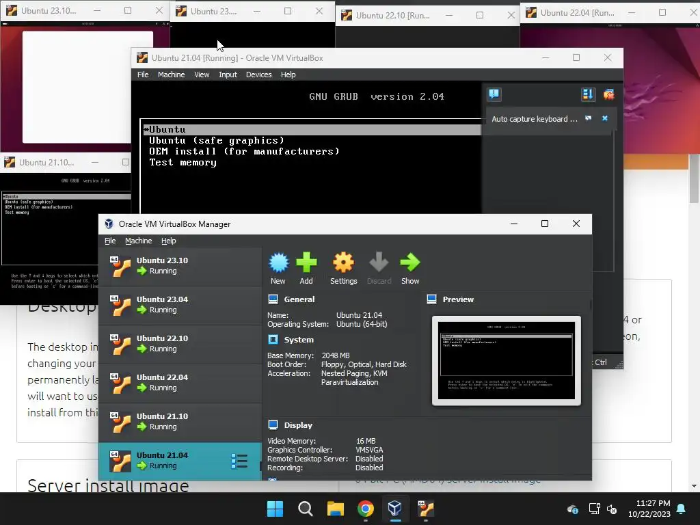Click the Ubuntu 23.10 VM icon in list
The image size is (700, 525).
coord(120,266)
